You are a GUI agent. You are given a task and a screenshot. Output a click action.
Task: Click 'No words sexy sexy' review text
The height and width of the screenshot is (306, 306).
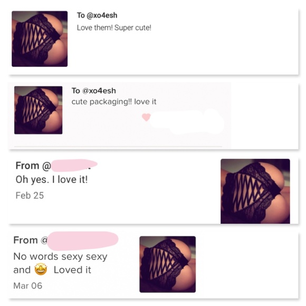pyautogui.click(x=60, y=256)
